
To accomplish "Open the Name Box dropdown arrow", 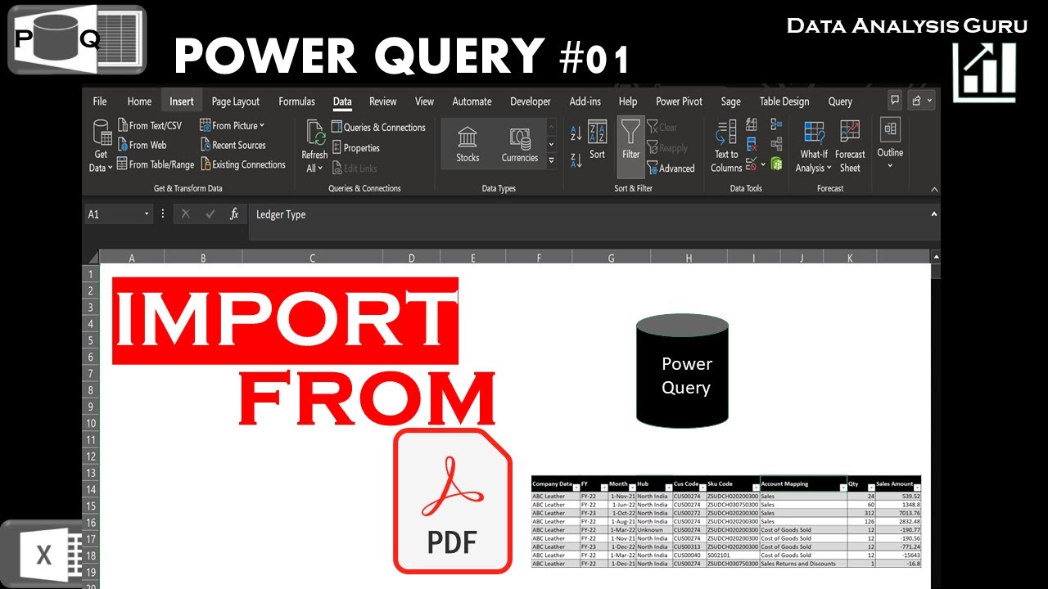I will coord(147,214).
